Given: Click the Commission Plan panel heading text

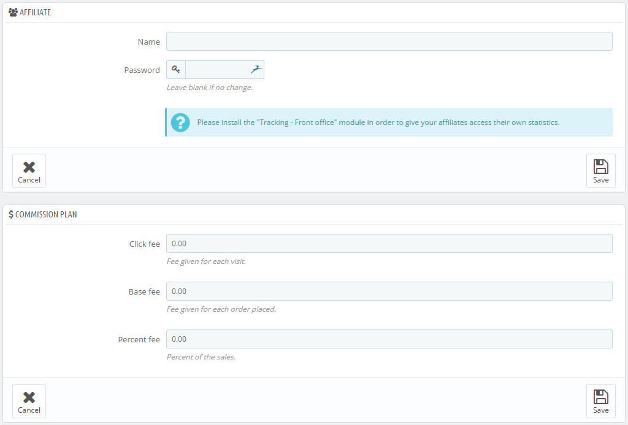Looking at the screenshot, I should click(46, 215).
